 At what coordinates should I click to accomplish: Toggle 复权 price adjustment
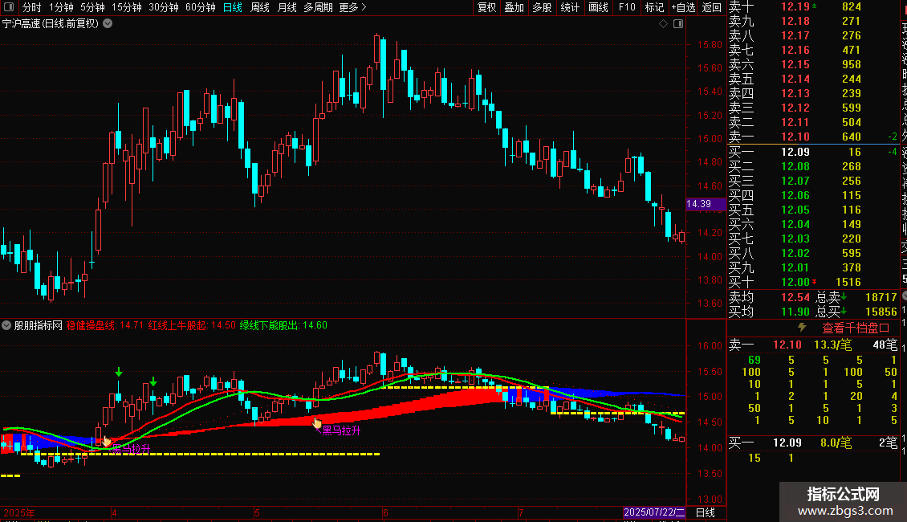[486, 7]
